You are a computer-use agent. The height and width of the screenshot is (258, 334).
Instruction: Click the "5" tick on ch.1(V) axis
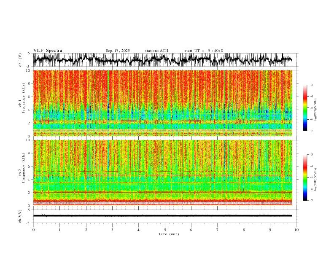(29, 53)
